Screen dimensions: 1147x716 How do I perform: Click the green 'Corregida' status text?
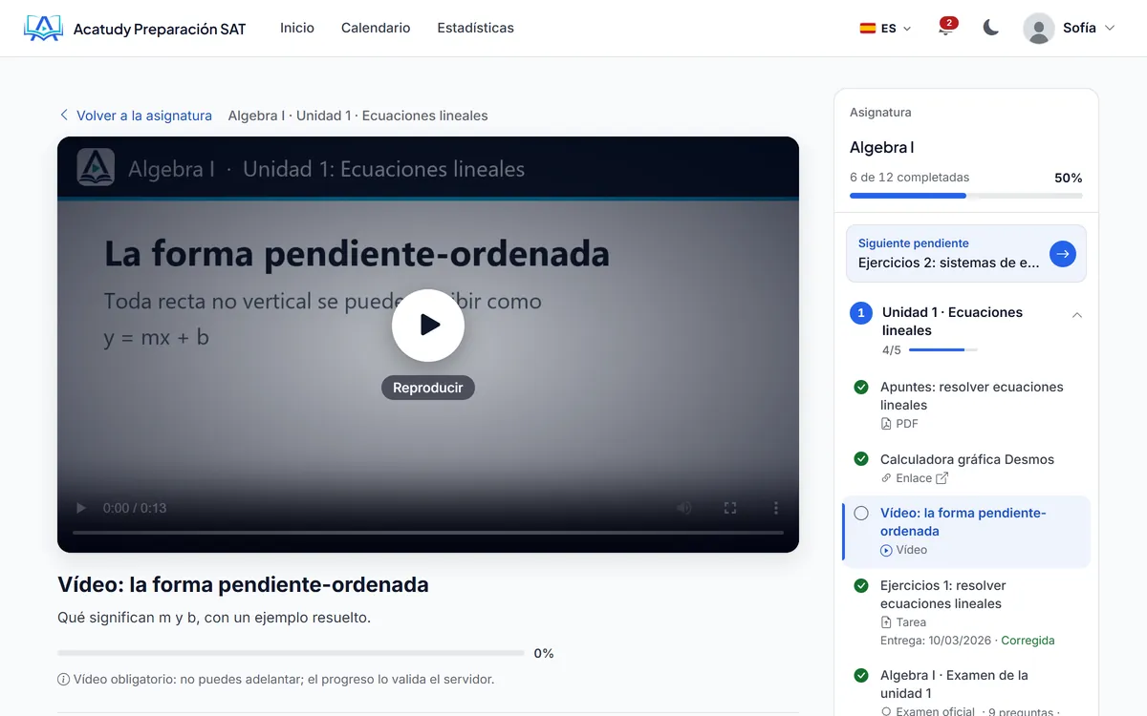pyautogui.click(x=1028, y=641)
